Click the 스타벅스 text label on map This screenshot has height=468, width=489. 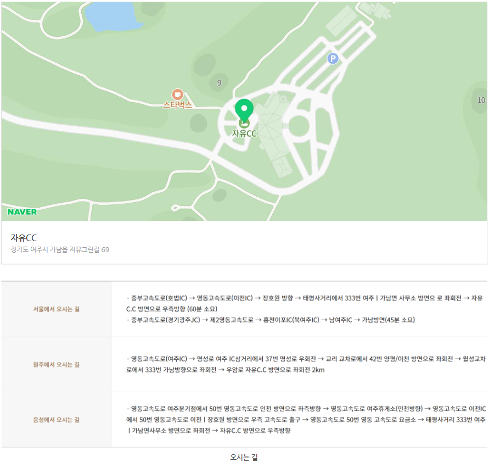click(177, 105)
